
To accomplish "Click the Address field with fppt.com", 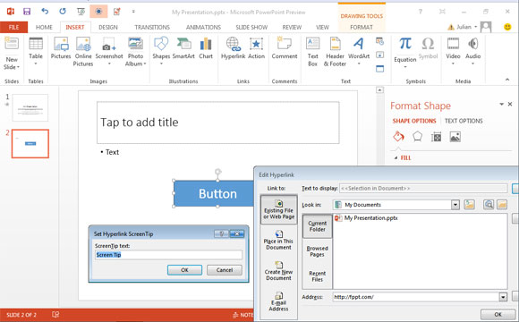I will pyautogui.click(x=416, y=297).
